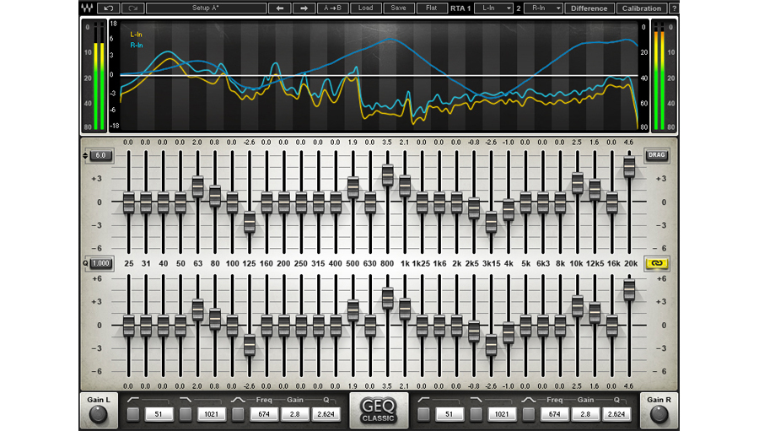
Task: Click the Gain L knob
Action: click(99, 414)
